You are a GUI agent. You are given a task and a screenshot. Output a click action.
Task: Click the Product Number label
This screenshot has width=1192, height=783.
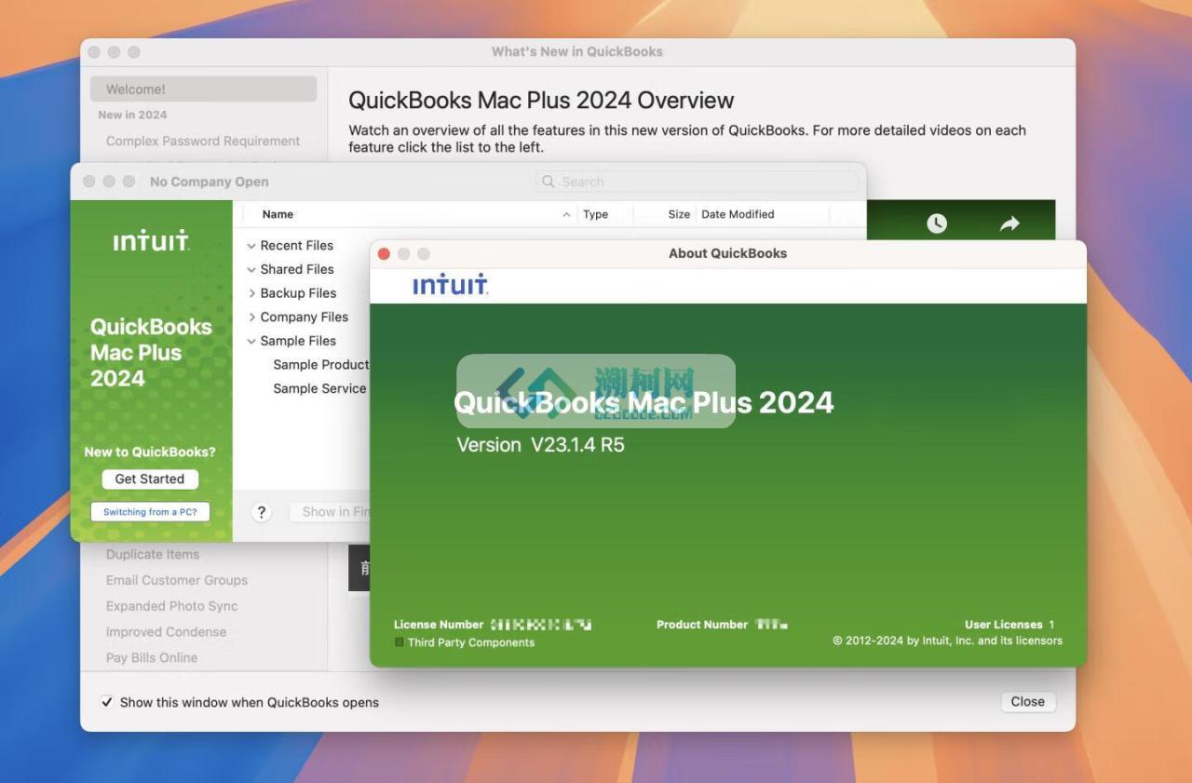click(x=702, y=625)
